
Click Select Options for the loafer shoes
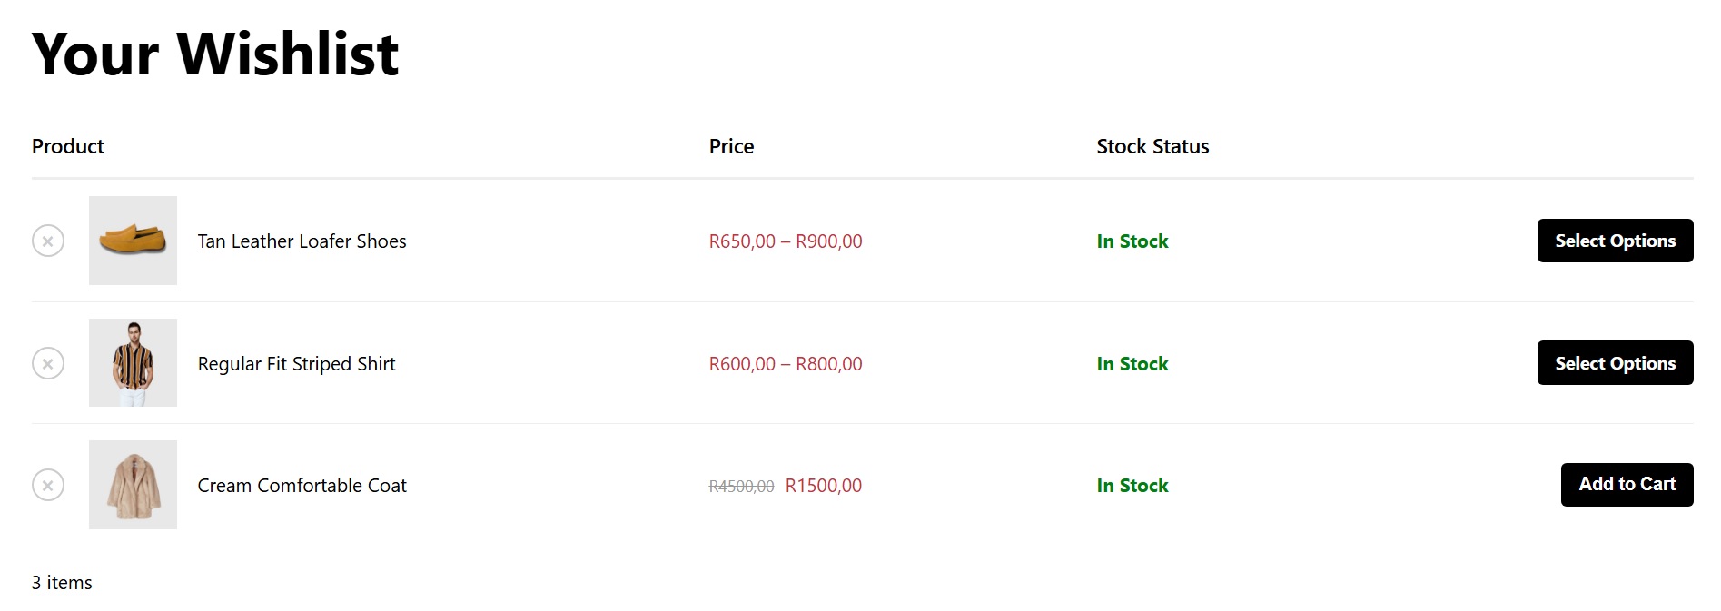point(1615,241)
